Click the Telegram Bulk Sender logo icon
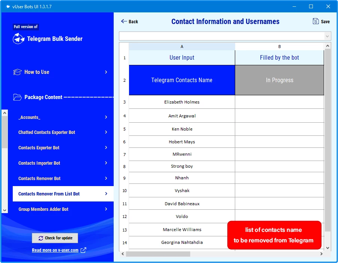Viewport: 338px width, 263px height. 18,39
